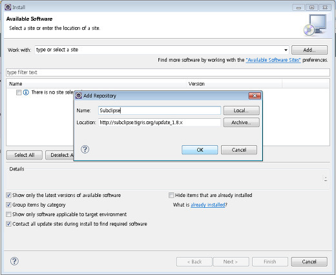
Task: Browse for an Archive file
Action: (241, 123)
